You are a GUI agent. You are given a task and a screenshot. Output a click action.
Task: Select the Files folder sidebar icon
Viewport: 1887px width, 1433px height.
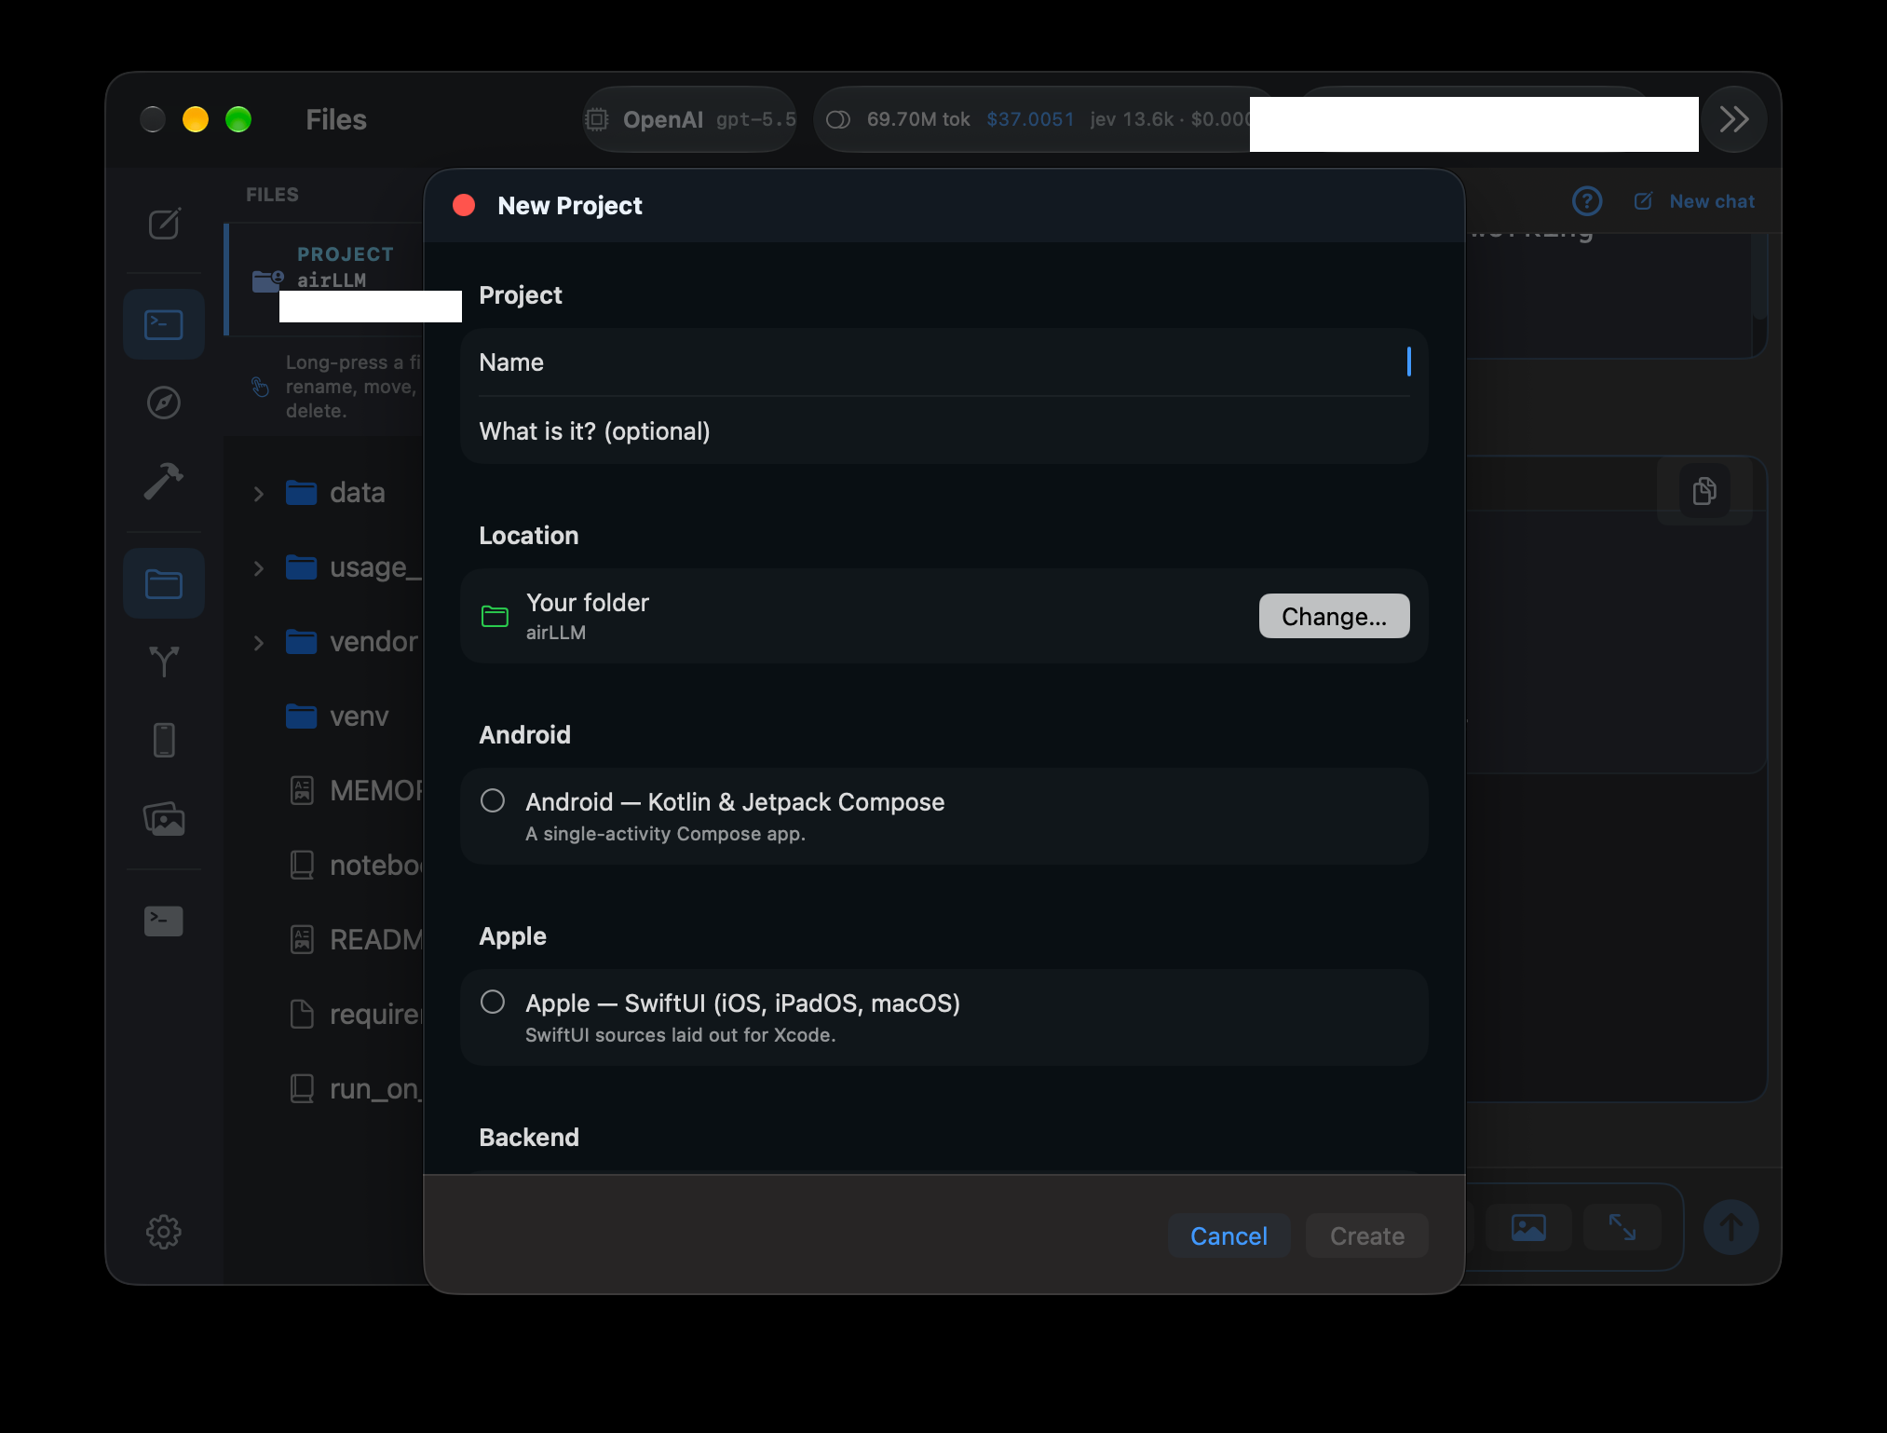coord(164,583)
